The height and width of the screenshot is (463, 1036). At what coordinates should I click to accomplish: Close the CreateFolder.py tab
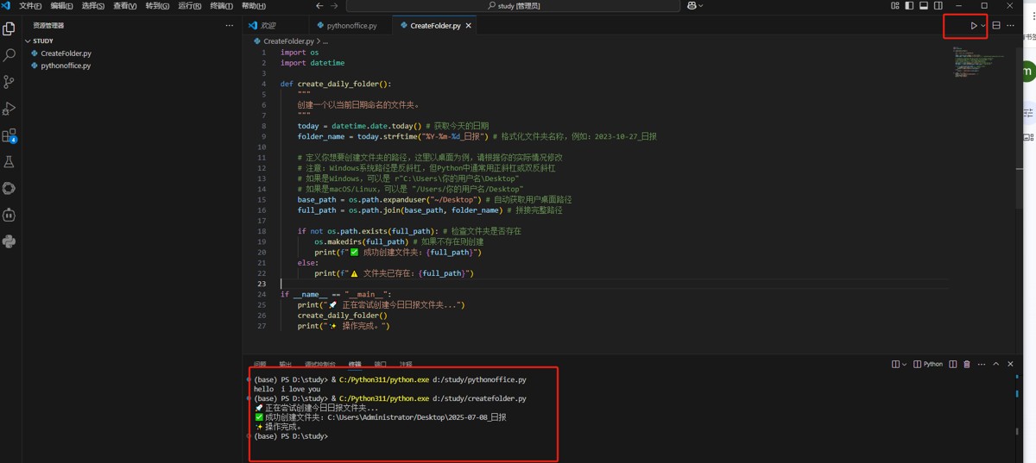469,26
